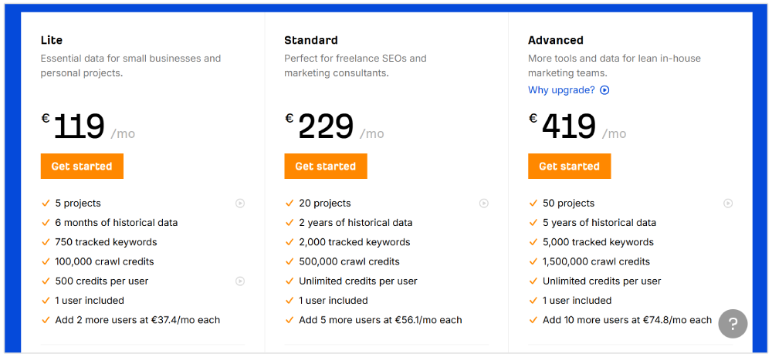The width and height of the screenshot is (772, 357).
Task: Click the play icon beside 20 projects
Action: (484, 204)
